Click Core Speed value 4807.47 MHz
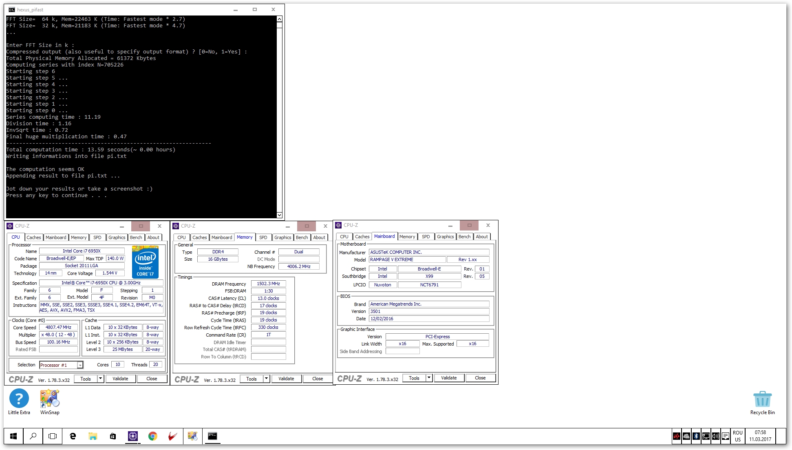Viewport: 792px width, 450px height. 58,328
